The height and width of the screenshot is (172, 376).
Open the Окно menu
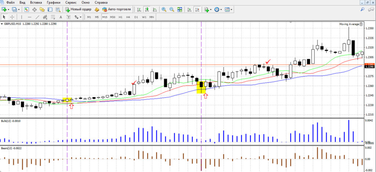point(86,3)
